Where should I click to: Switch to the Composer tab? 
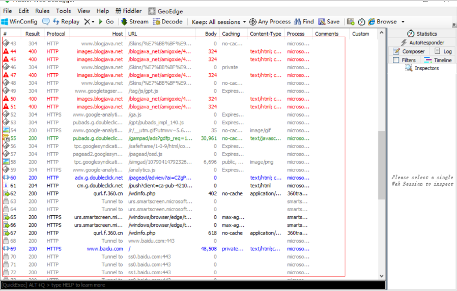pos(409,51)
